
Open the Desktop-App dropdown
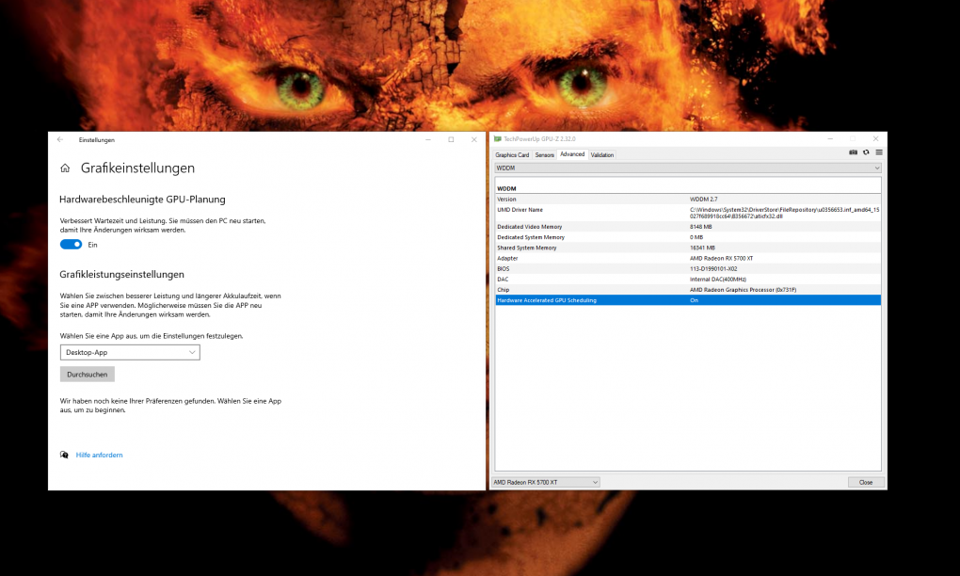[x=130, y=353]
